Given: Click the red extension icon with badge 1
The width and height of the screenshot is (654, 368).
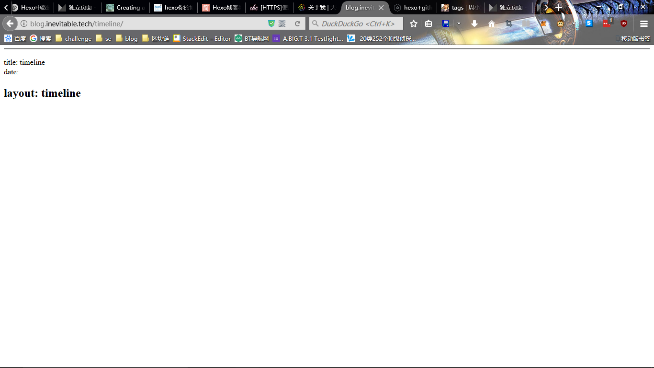Looking at the screenshot, I should (x=606, y=23).
